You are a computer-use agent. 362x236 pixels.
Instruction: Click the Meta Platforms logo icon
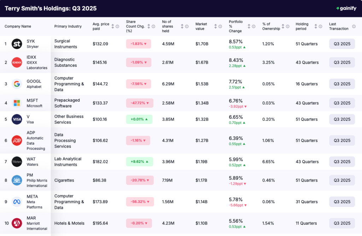click(x=17, y=202)
